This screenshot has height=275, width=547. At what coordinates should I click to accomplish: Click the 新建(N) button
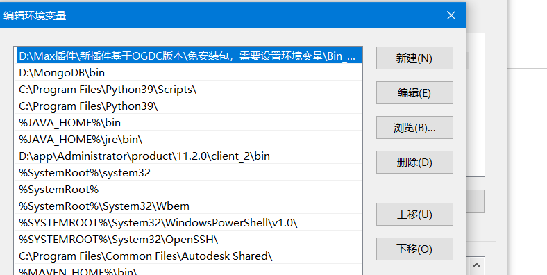coord(414,58)
